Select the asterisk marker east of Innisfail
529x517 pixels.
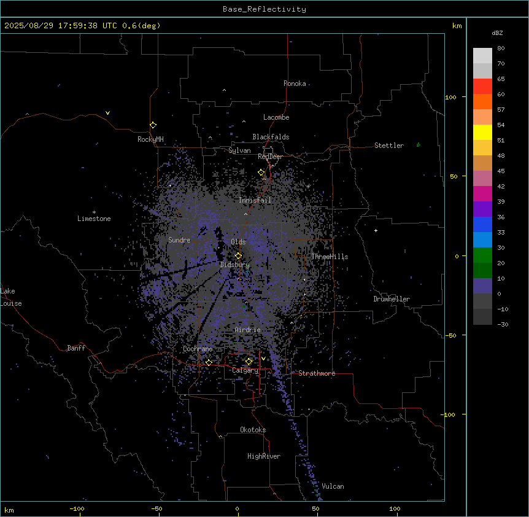click(308, 186)
